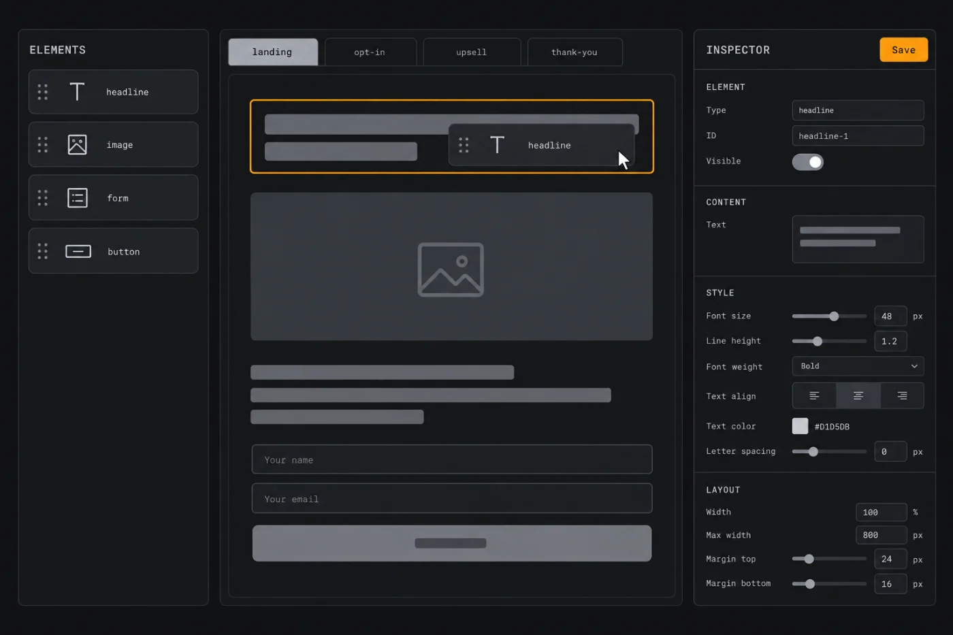Click the Save button

point(903,50)
